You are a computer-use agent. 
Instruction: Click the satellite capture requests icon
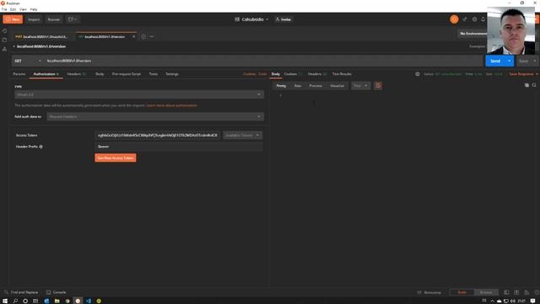465,19
